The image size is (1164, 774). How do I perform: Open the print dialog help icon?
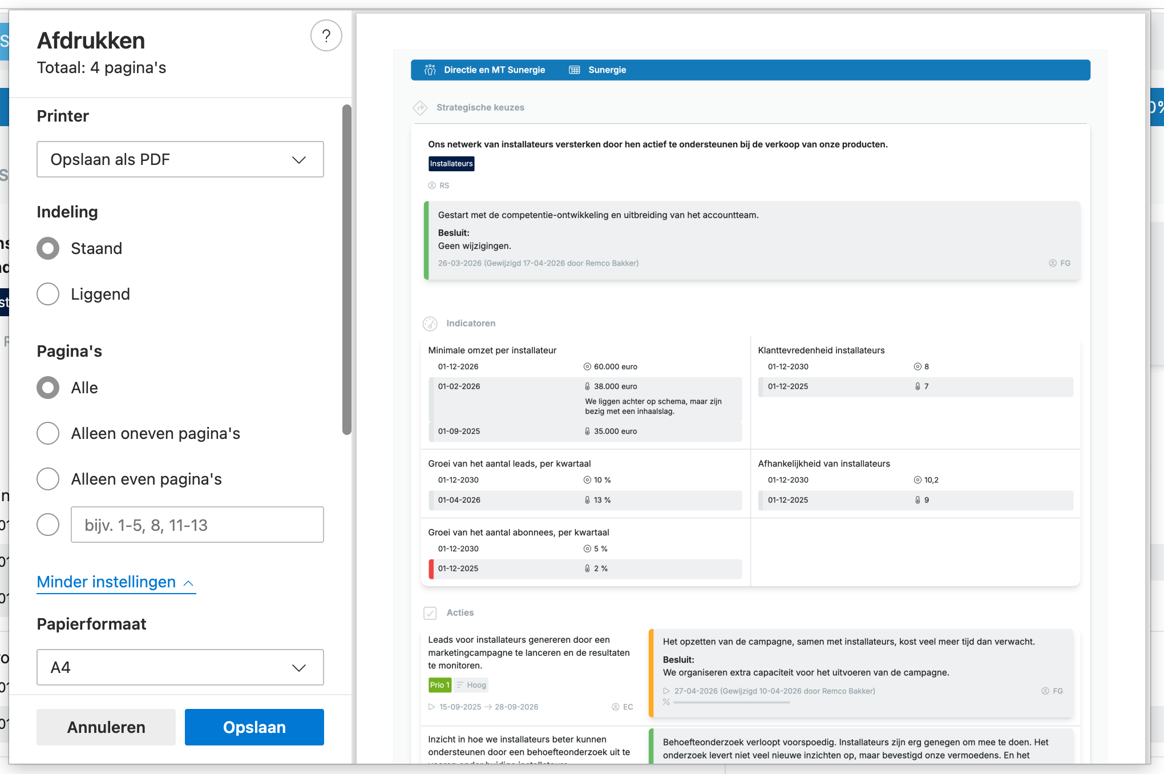pyautogui.click(x=326, y=36)
